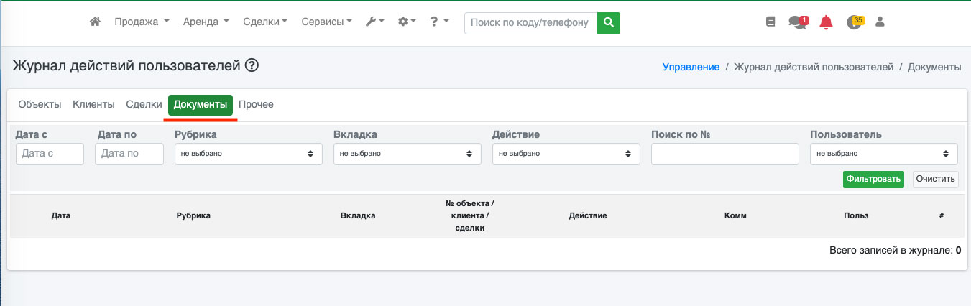Screen dimensions: 971x306
Task: Open the user profile icon
Action: pos(879,22)
